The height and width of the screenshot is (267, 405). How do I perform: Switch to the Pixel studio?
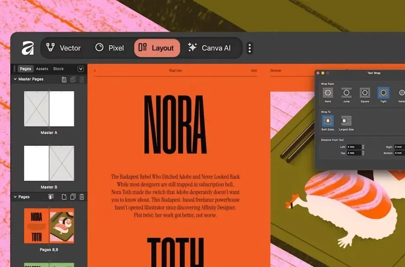point(110,48)
